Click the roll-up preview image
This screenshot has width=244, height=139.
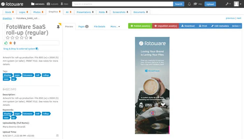pyautogui.click(x=152, y=86)
